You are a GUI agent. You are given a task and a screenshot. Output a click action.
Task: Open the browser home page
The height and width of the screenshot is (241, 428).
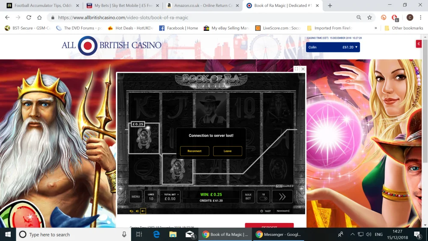tap(39, 18)
